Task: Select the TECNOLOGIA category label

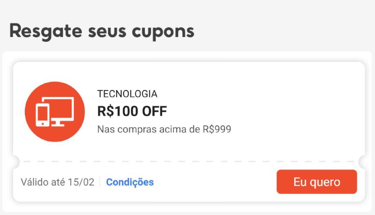Action: click(x=127, y=94)
